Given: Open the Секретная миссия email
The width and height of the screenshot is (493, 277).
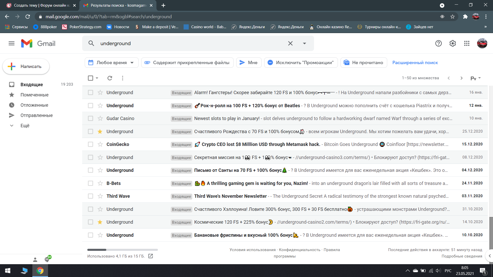Looking at the screenshot, I should tap(285, 157).
